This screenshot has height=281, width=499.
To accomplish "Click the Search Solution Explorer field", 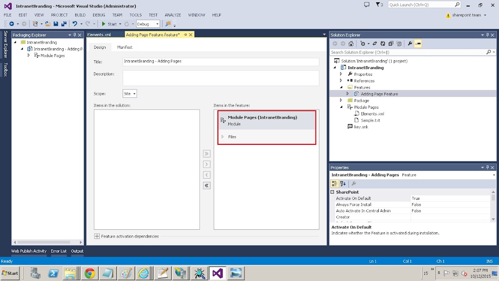I will [408, 52].
